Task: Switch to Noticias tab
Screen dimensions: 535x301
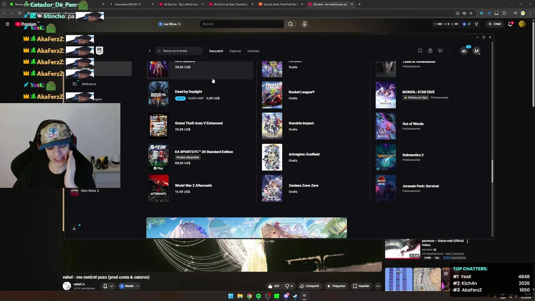Action: pos(253,51)
